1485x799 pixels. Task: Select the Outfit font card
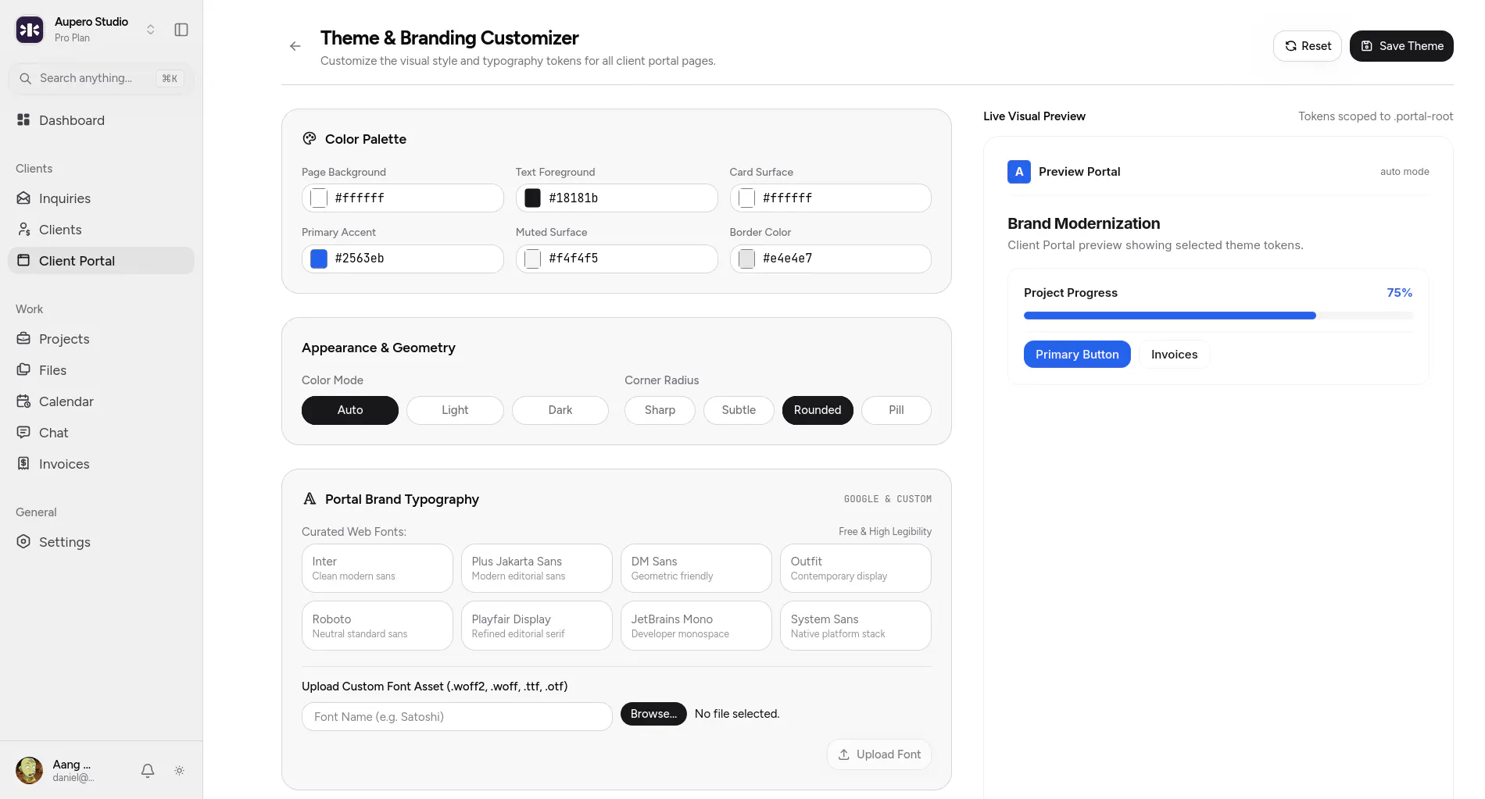pyautogui.click(x=856, y=569)
